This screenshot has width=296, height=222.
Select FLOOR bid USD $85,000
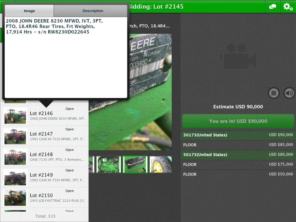pos(238,145)
